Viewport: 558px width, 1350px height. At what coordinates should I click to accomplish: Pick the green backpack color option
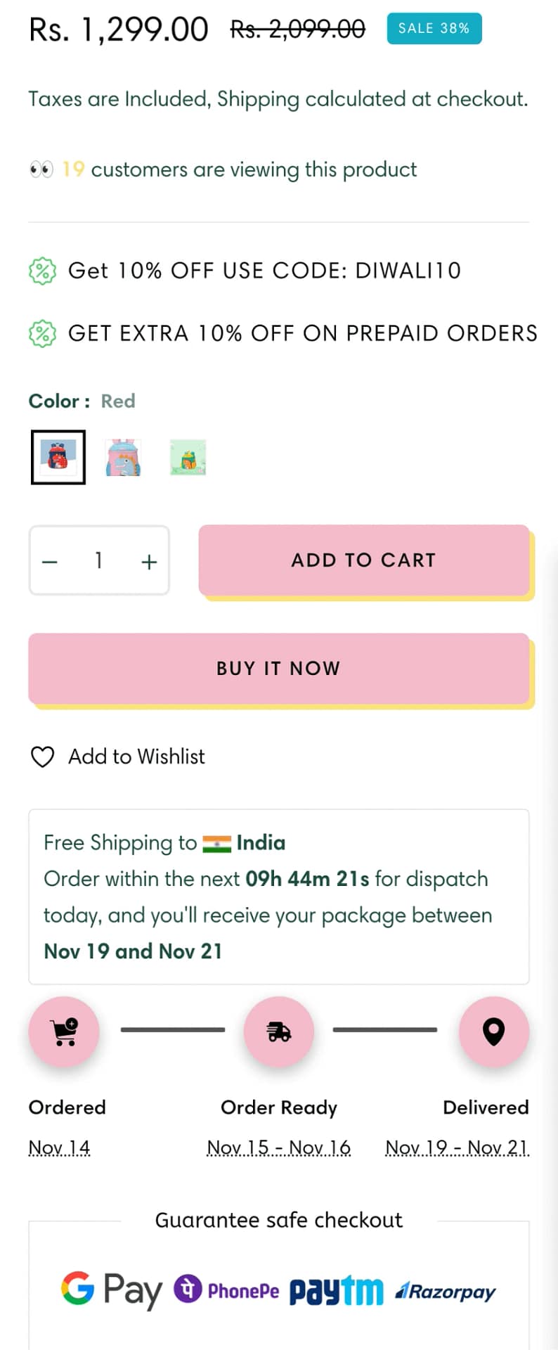pyautogui.click(x=188, y=457)
